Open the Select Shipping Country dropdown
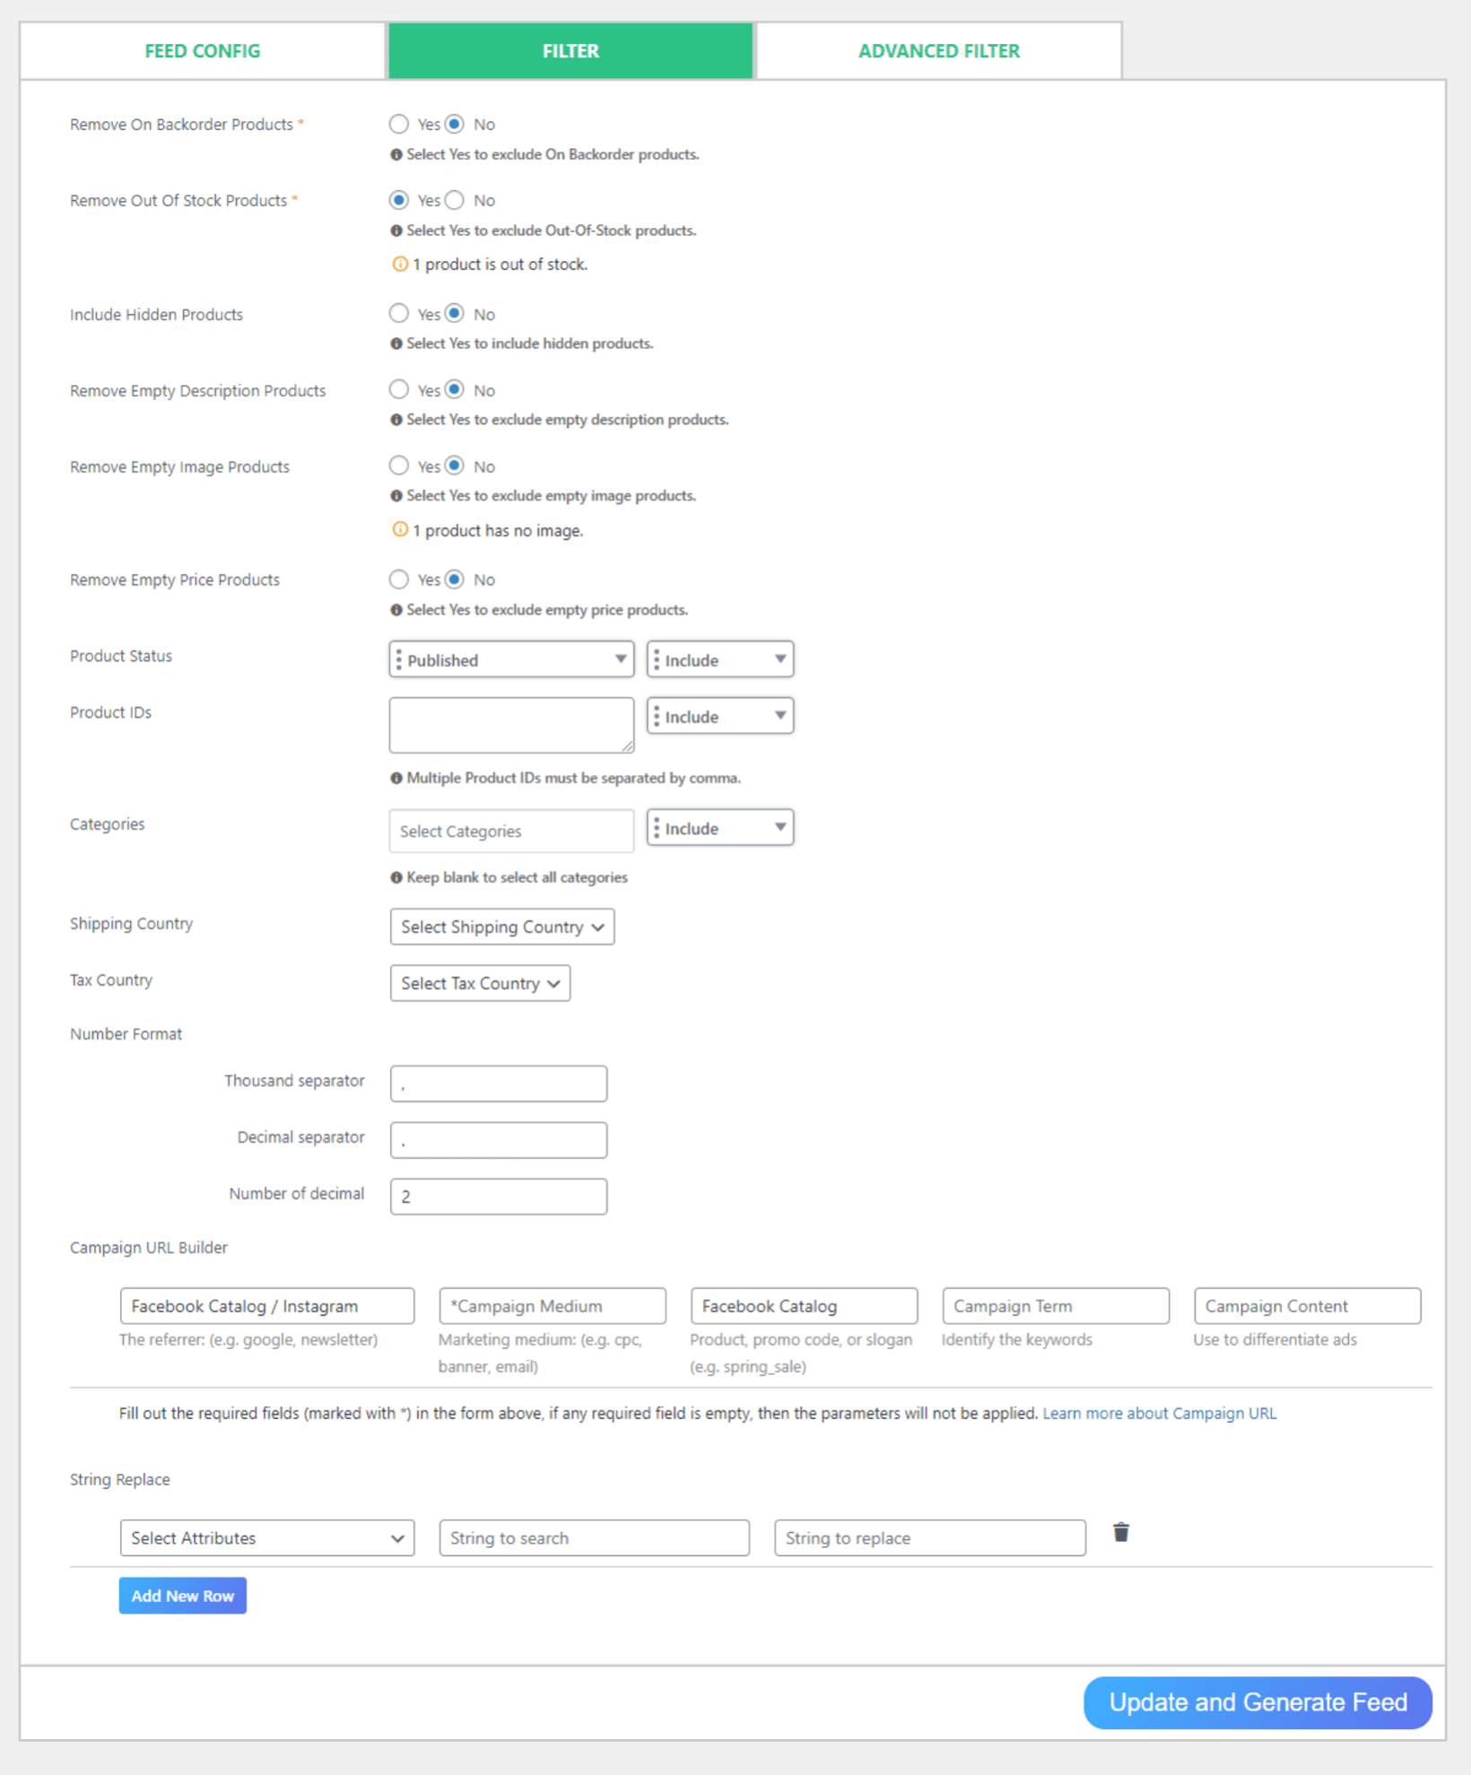This screenshot has width=1471, height=1775. click(501, 927)
